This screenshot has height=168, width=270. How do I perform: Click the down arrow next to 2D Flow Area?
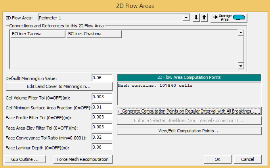coord(197,18)
